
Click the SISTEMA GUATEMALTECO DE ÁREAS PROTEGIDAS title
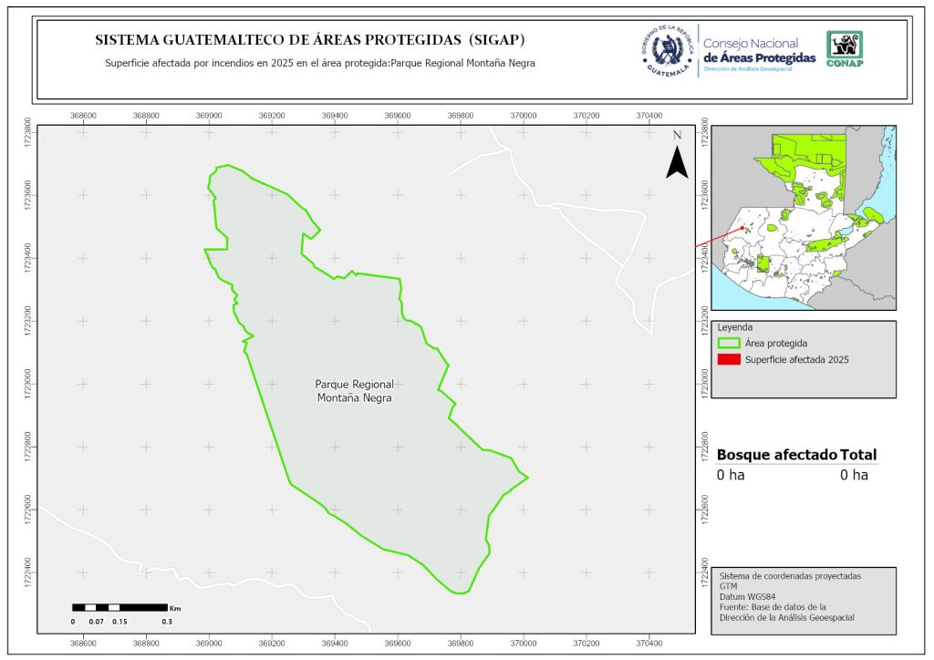pyautogui.click(x=310, y=41)
